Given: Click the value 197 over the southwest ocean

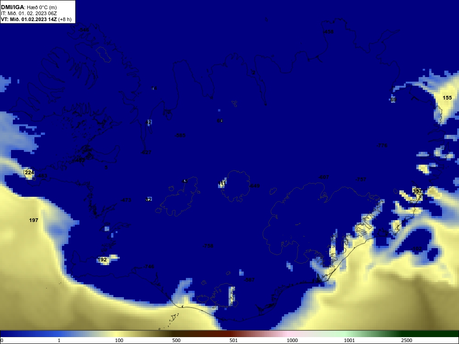Looking at the screenshot, I should tap(34, 220).
